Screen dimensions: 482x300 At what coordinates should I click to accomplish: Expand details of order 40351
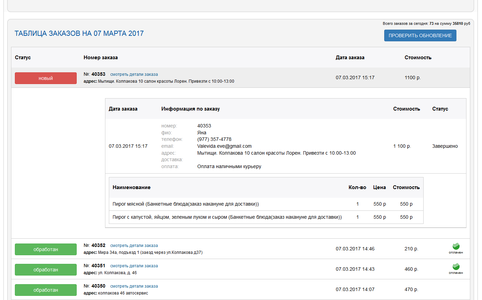(x=134, y=266)
